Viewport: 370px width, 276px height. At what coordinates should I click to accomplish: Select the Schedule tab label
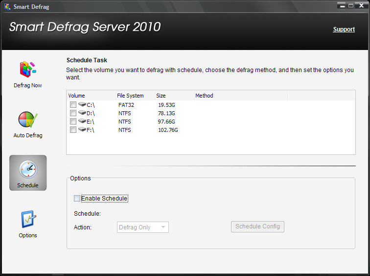[x=28, y=185]
